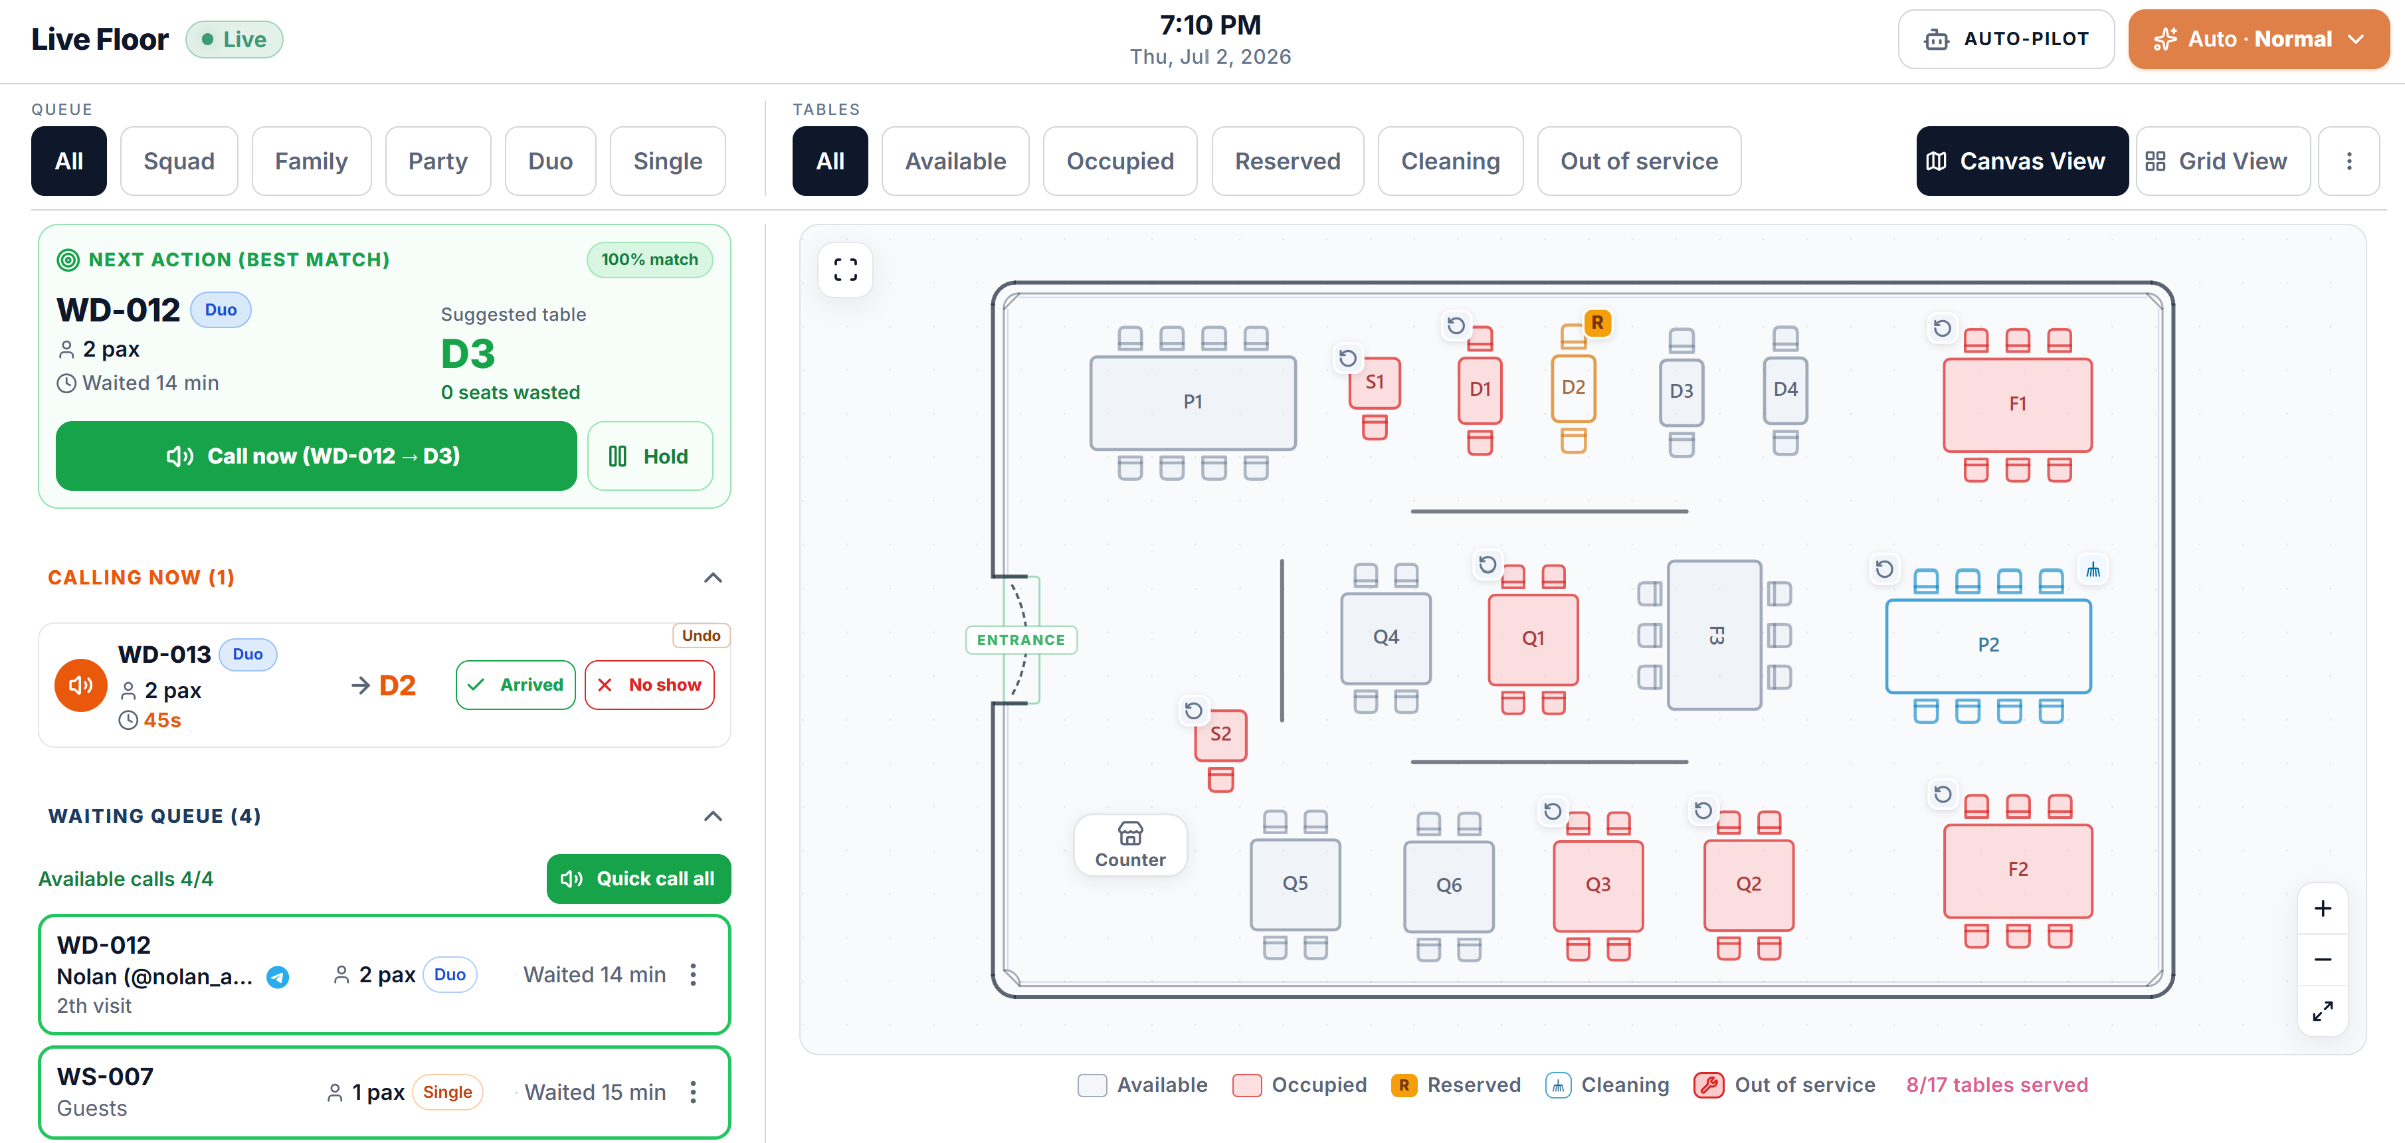2405x1143 pixels.
Task: Click the reset icon on table F1
Action: click(x=1942, y=329)
